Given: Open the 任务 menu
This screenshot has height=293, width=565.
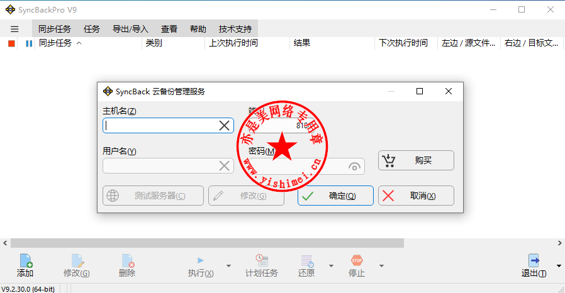Looking at the screenshot, I should tap(91, 29).
